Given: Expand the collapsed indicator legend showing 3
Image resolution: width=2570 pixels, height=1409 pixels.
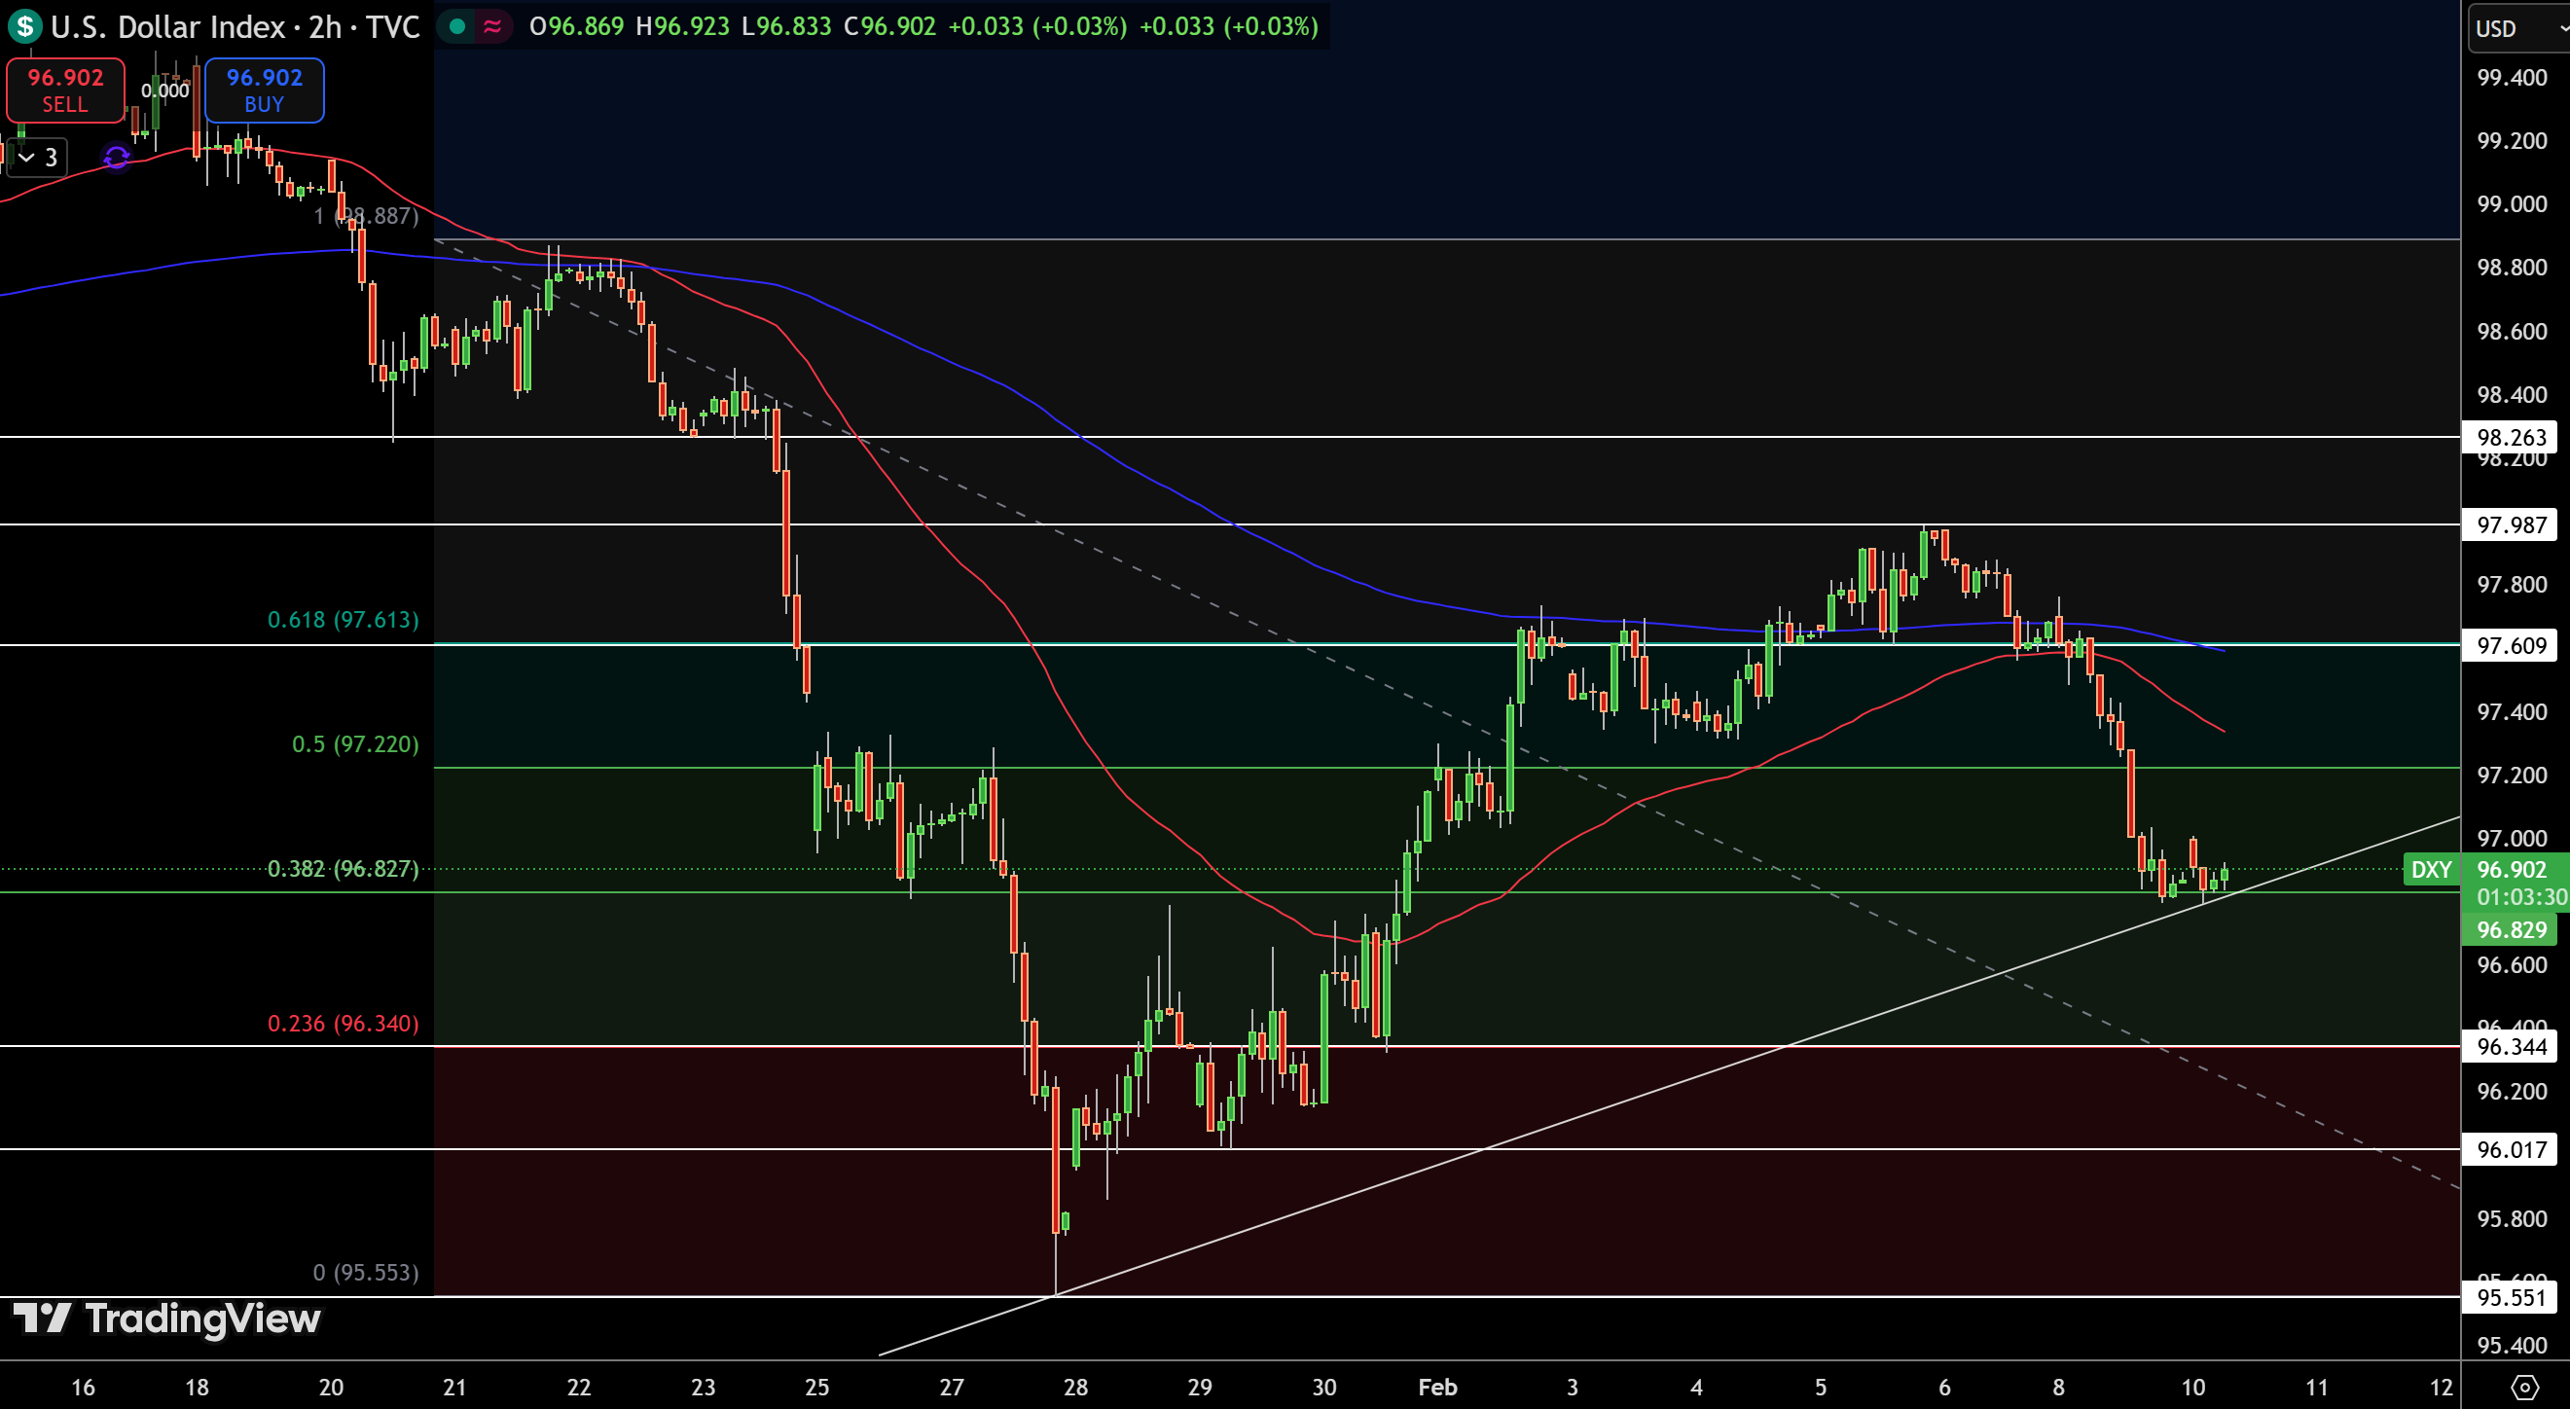Looking at the screenshot, I should click(x=38, y=157).
